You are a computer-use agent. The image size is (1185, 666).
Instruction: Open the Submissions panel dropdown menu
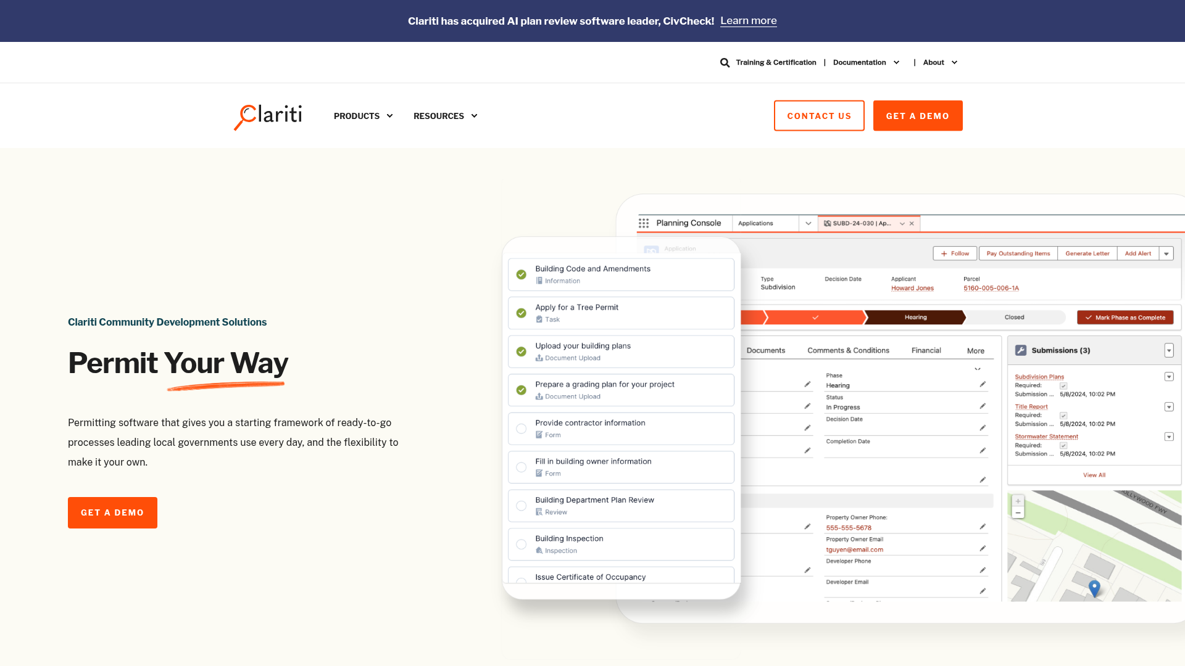[1168, 350]
